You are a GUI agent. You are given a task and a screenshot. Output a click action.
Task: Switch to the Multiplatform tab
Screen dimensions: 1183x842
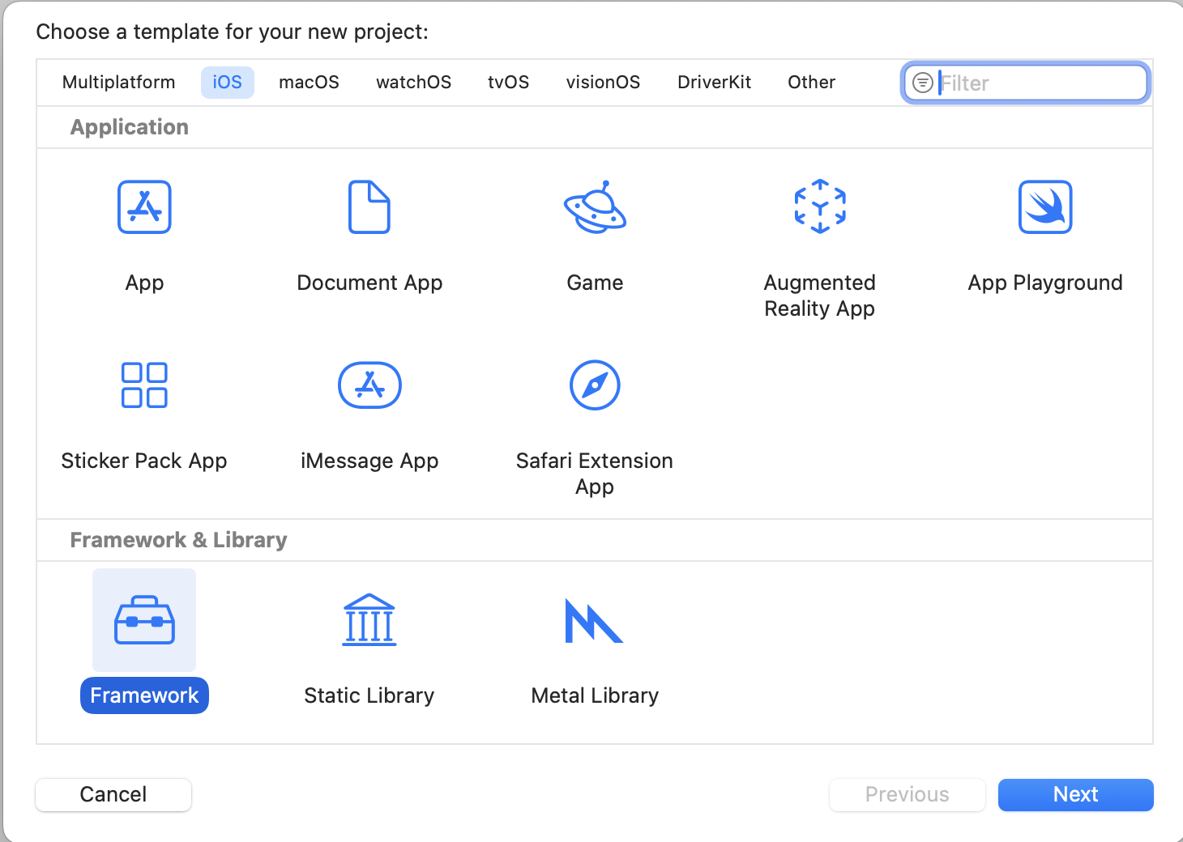(119, 83)
